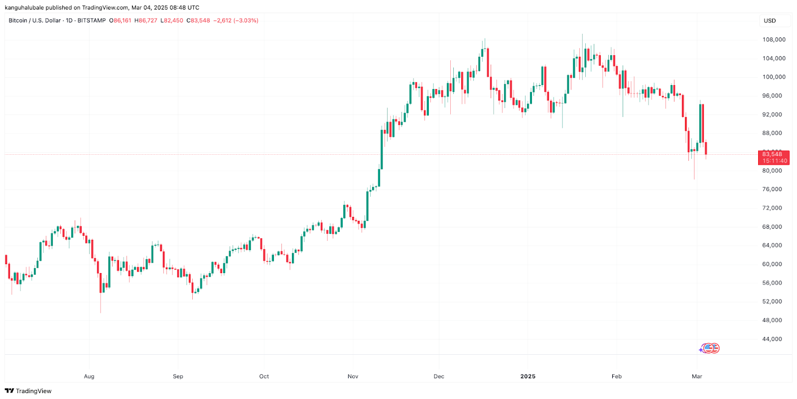The height and width of the screenshot is (399, 797).
Task: Select the partially hidden rear US flag marker
Action: click(x=716, y=348)
